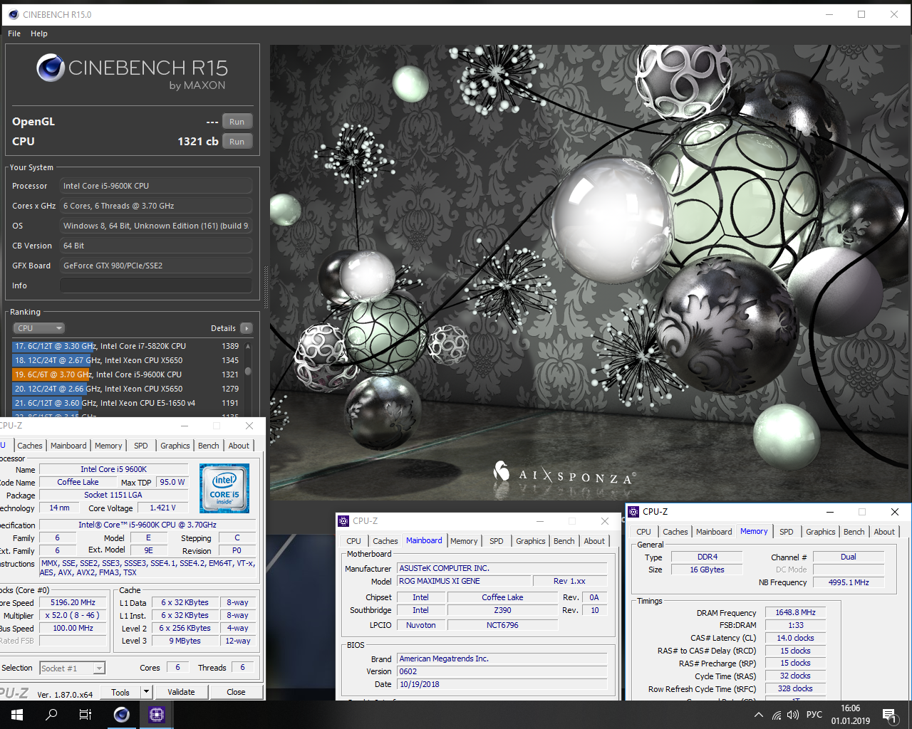This screenshot has width=912, height=729.
Task: Open Mainboard tab in Memory CPU-Z window
Action: coord(714,532)
